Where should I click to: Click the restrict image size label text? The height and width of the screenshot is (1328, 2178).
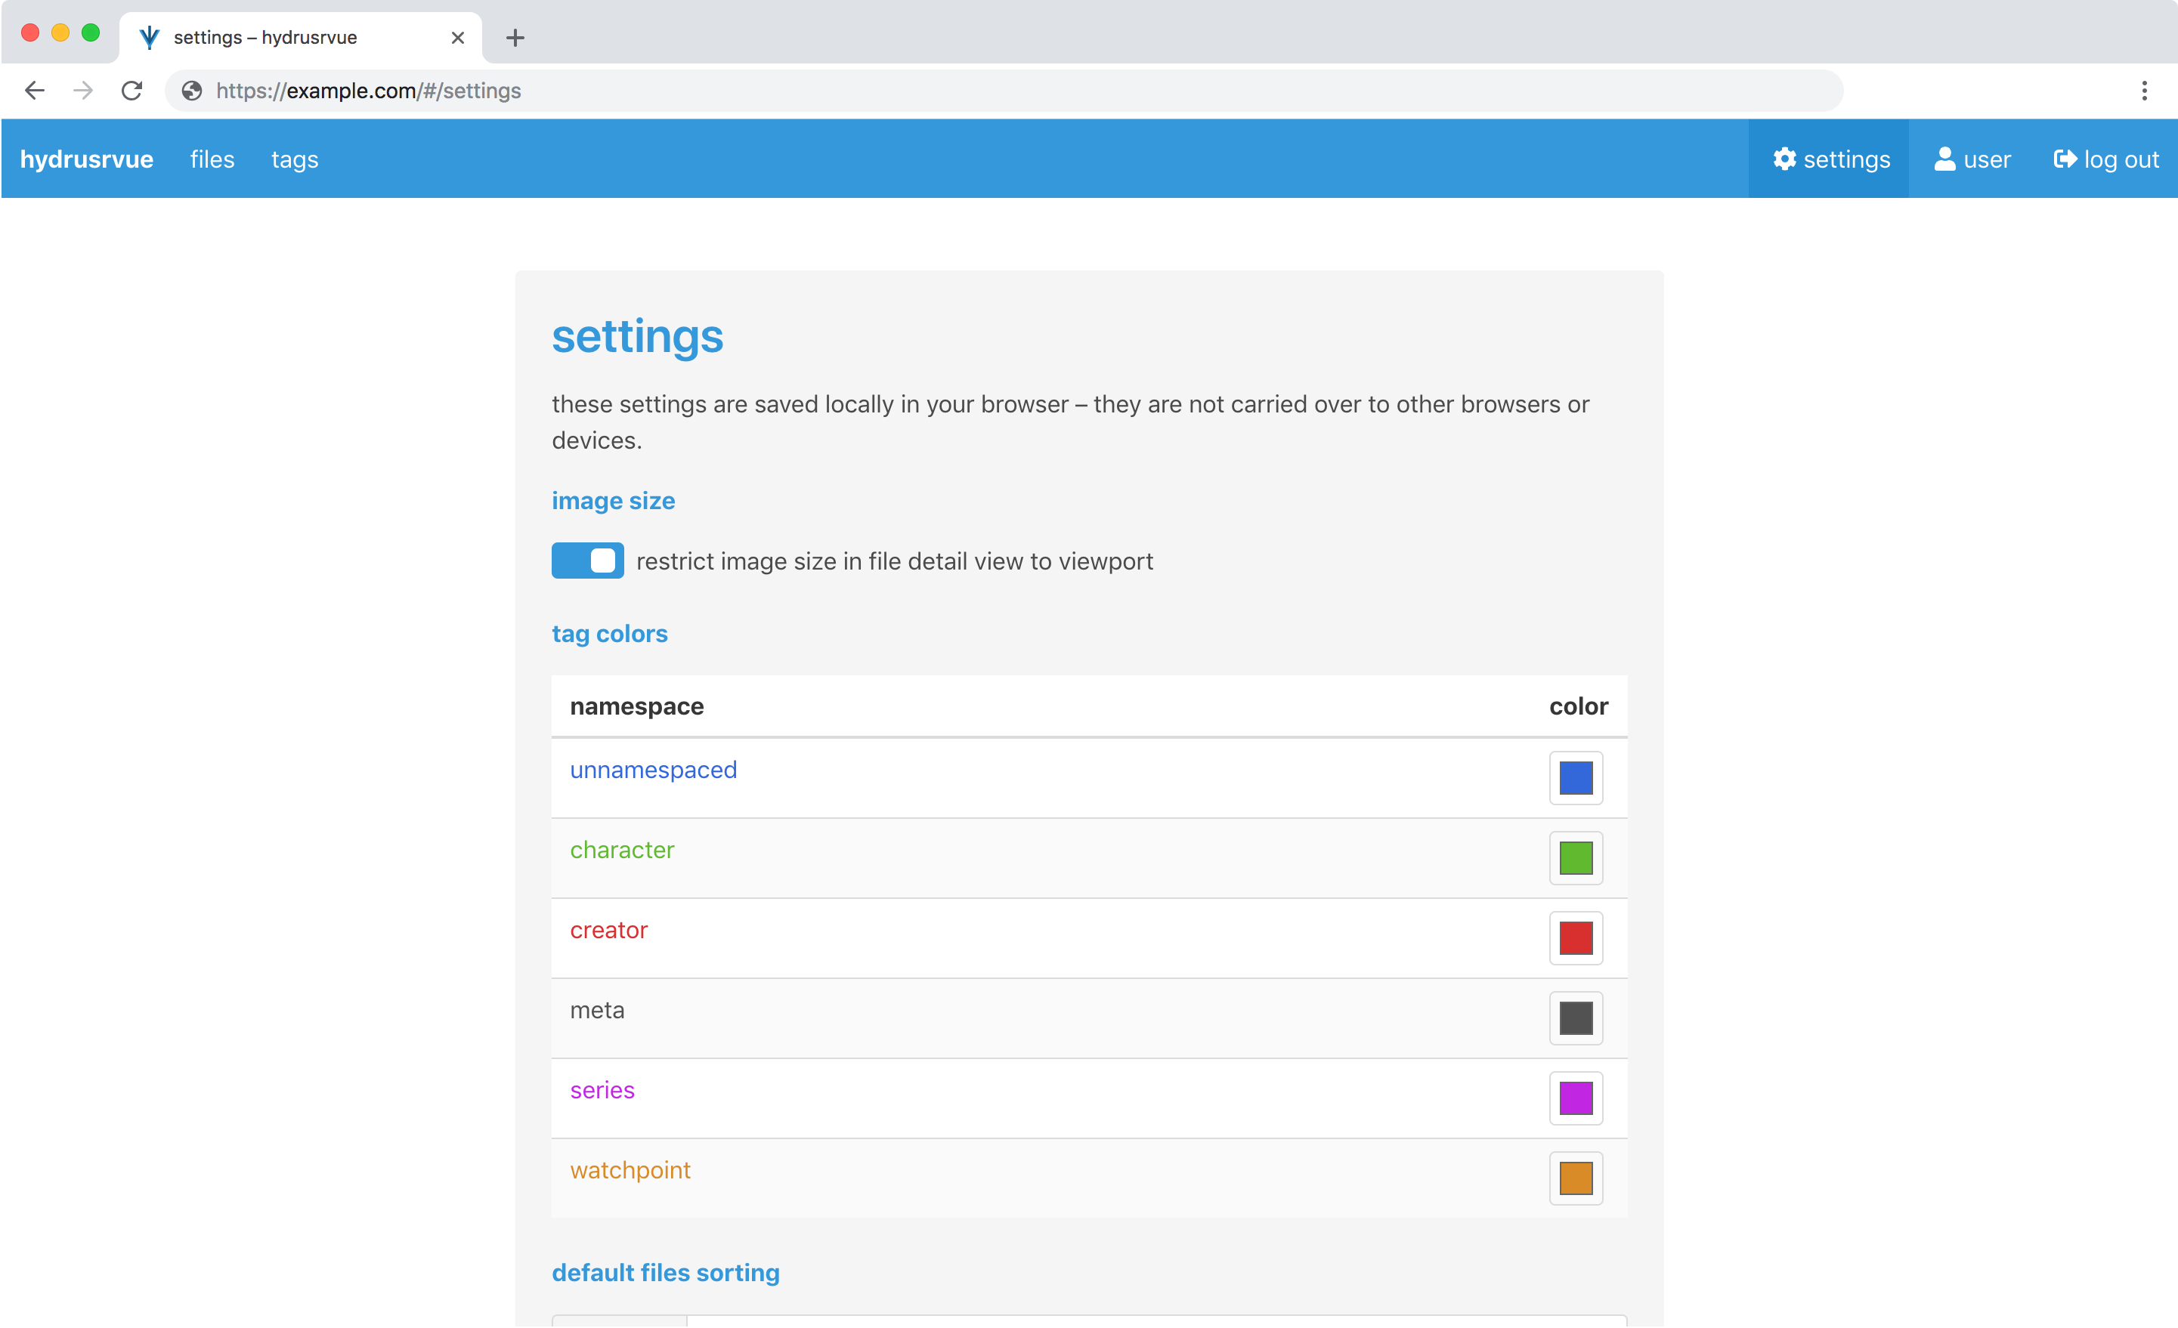tap(895, 561)
